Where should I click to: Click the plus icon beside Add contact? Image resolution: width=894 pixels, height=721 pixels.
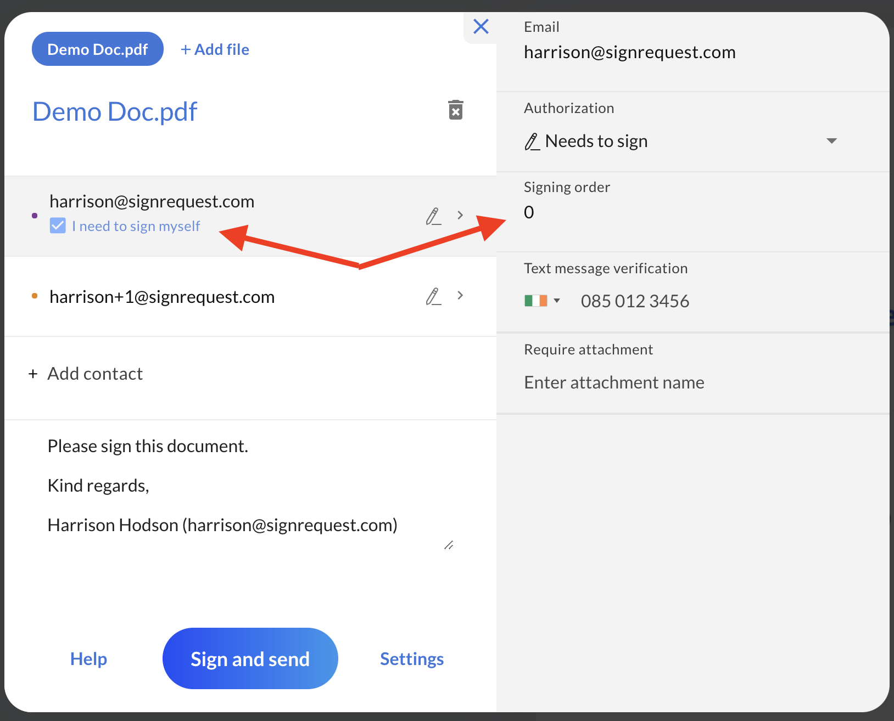pos(33,374)
